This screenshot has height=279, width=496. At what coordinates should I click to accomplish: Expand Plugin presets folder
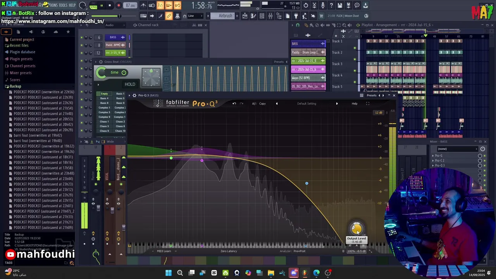point(21,59)
